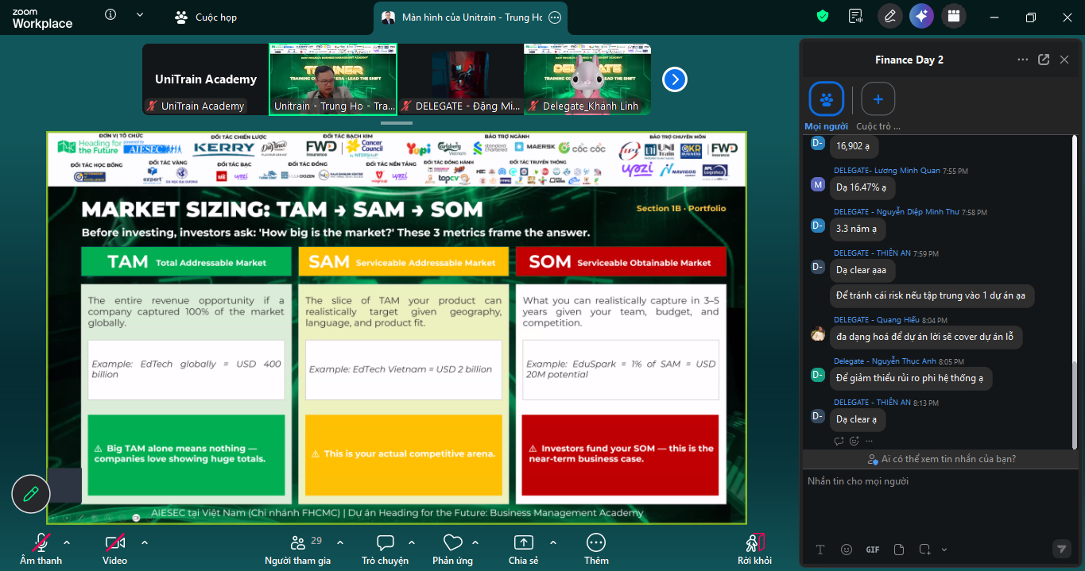Send the chat message
The width and height of the screenshot is (1085, 571).
point(1061,549)
